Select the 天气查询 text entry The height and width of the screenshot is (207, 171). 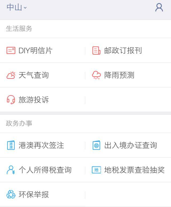[34, 75]
